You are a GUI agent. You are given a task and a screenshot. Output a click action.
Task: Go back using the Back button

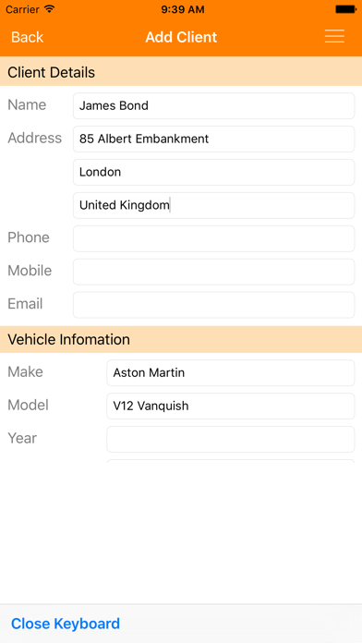coord(27,37)
